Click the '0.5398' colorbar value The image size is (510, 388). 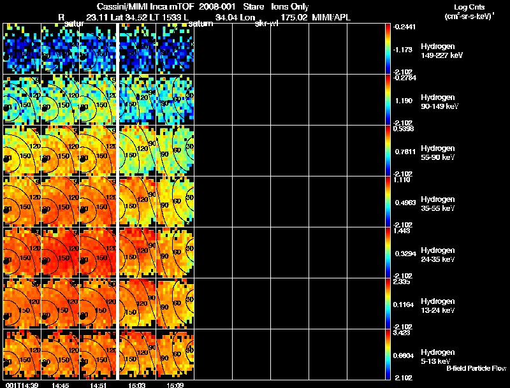(404, 129)
